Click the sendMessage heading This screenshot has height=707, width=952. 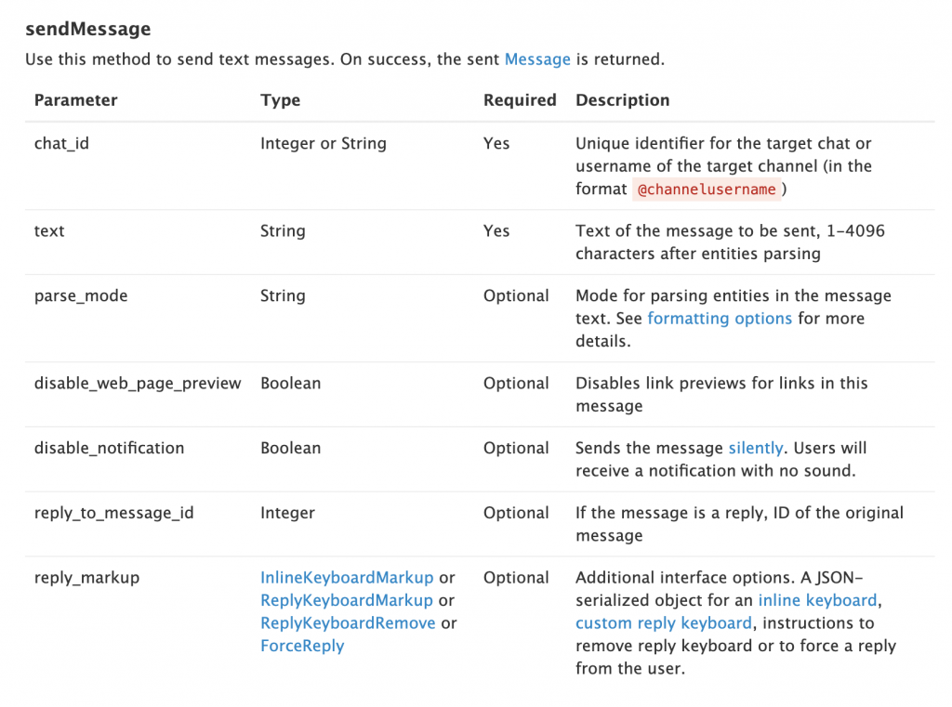click(88, 29)
